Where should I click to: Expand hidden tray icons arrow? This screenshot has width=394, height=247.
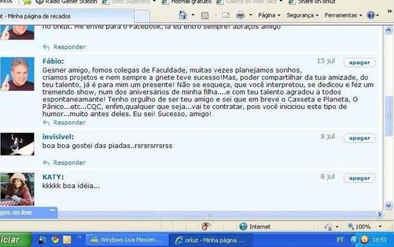point(354,240)
